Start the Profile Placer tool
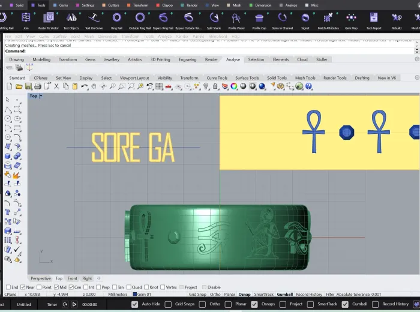420x312 pixels. [x=236, y=20]
